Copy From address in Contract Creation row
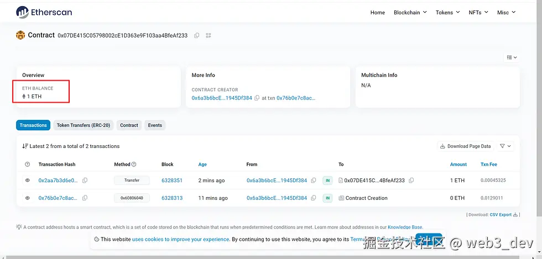 [x=314, y=198]
